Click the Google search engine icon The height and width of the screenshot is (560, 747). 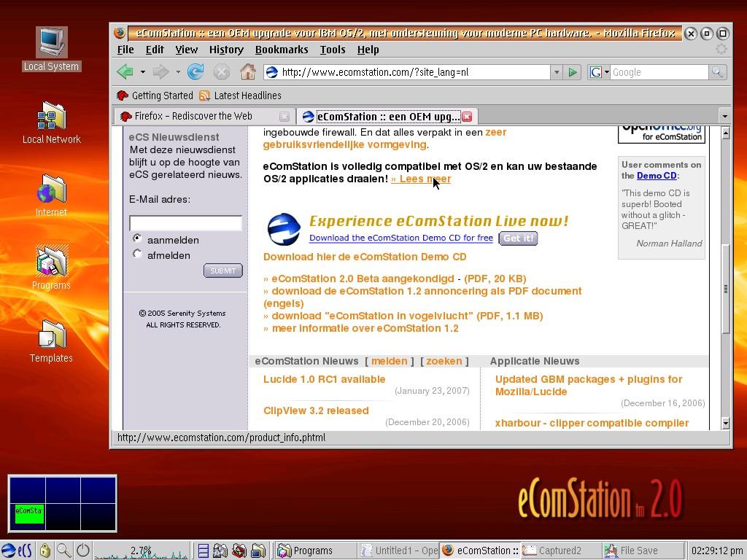click(595, 72)
